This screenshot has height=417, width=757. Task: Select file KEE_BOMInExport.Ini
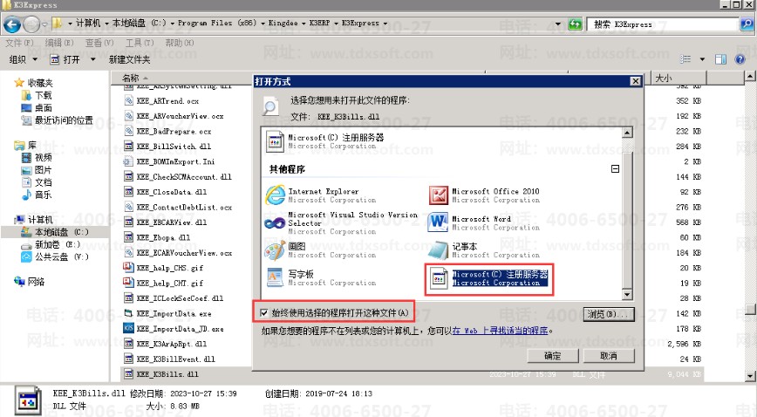169,161
